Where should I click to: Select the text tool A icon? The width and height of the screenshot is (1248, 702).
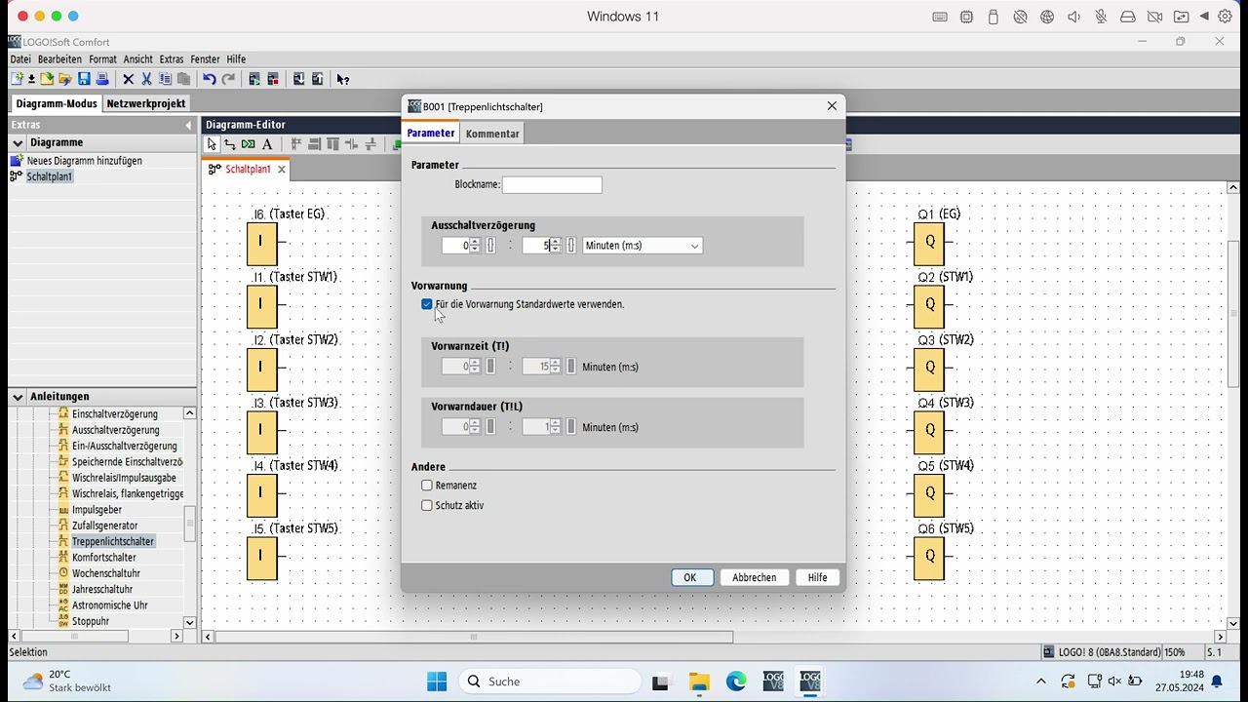pyautogui.click(x=267, y=144)
